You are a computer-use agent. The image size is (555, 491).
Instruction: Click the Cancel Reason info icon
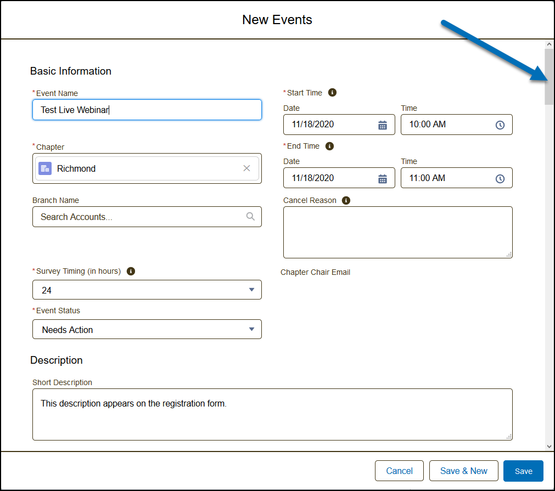pos(346,201)
